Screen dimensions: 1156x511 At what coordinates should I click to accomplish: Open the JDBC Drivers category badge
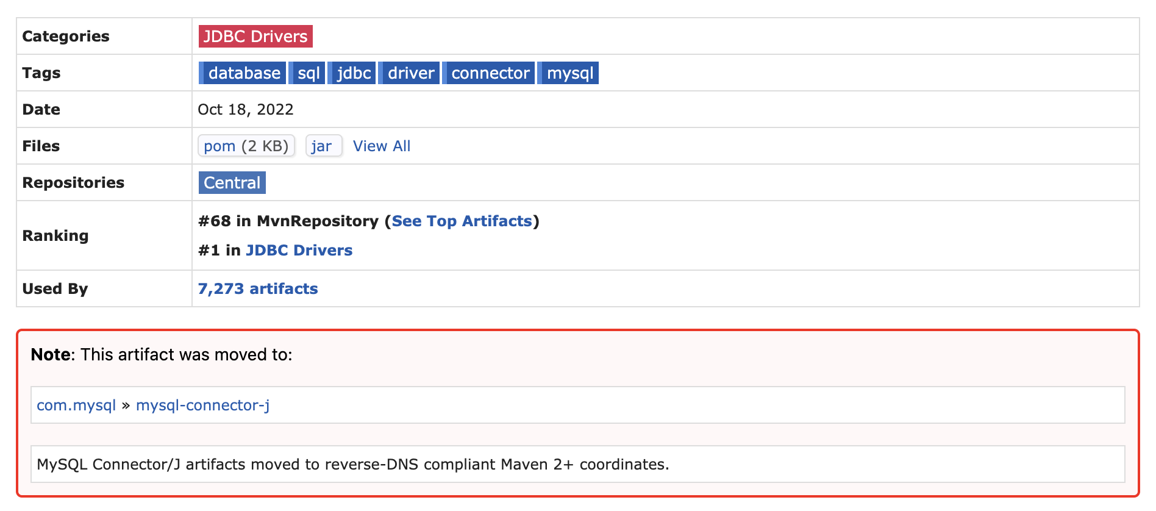coord(255,37)
